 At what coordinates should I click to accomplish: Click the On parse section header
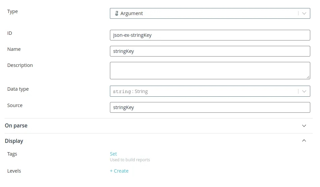pyautogui.click(x=159, y=126)
